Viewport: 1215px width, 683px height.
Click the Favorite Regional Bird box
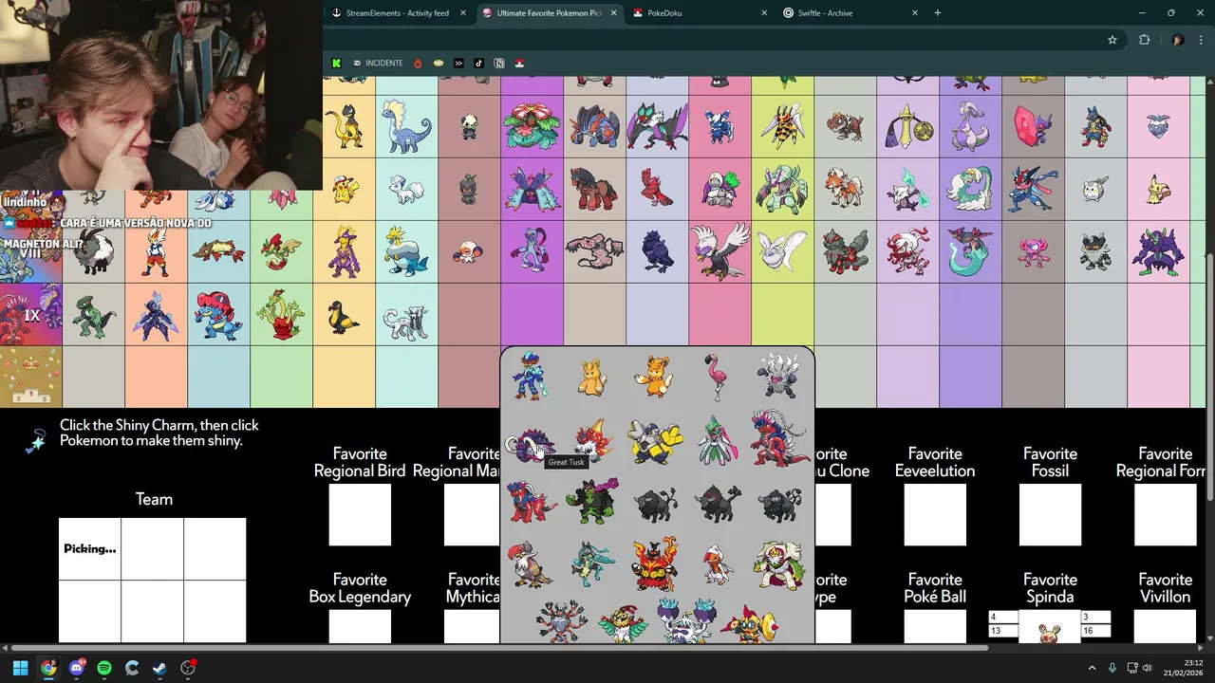tap(360, 515)
